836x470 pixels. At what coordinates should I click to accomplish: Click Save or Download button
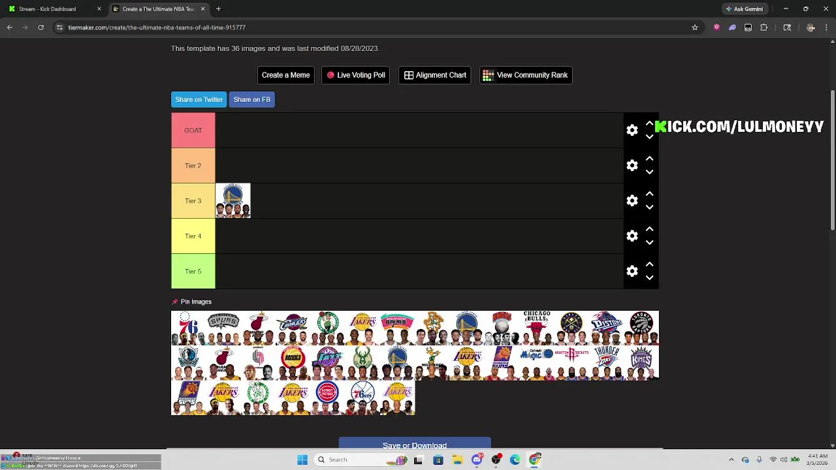[415, 444]
